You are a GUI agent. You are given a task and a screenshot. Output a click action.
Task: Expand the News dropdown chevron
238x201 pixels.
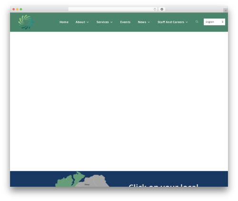[x=149, y=22]
